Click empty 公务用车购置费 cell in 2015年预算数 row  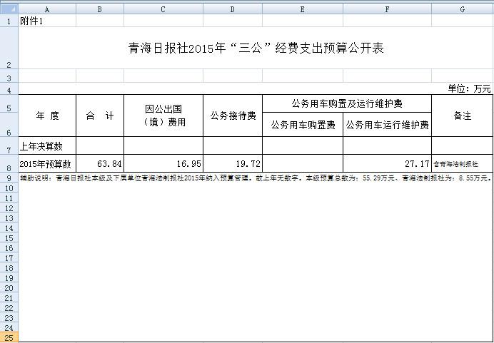coord(303,163)
